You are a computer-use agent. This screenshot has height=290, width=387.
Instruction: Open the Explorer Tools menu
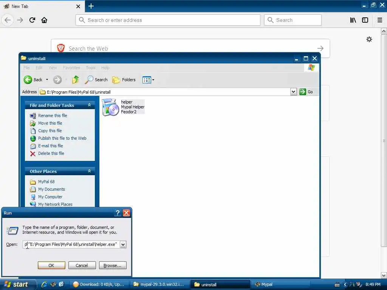[x=91, y=68]
